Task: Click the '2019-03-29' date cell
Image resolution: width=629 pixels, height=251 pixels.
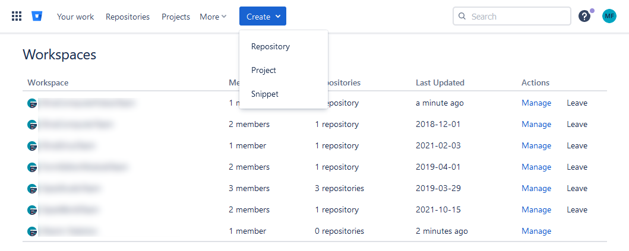Action: [x=438, y=189]
